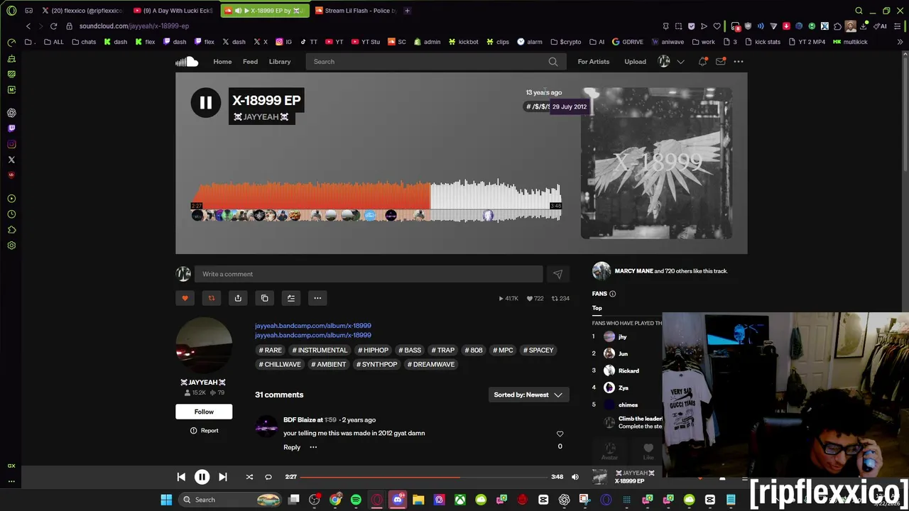Toggle the like heart on the track
The width and height of the screenshot is (909, 511).
185,298
